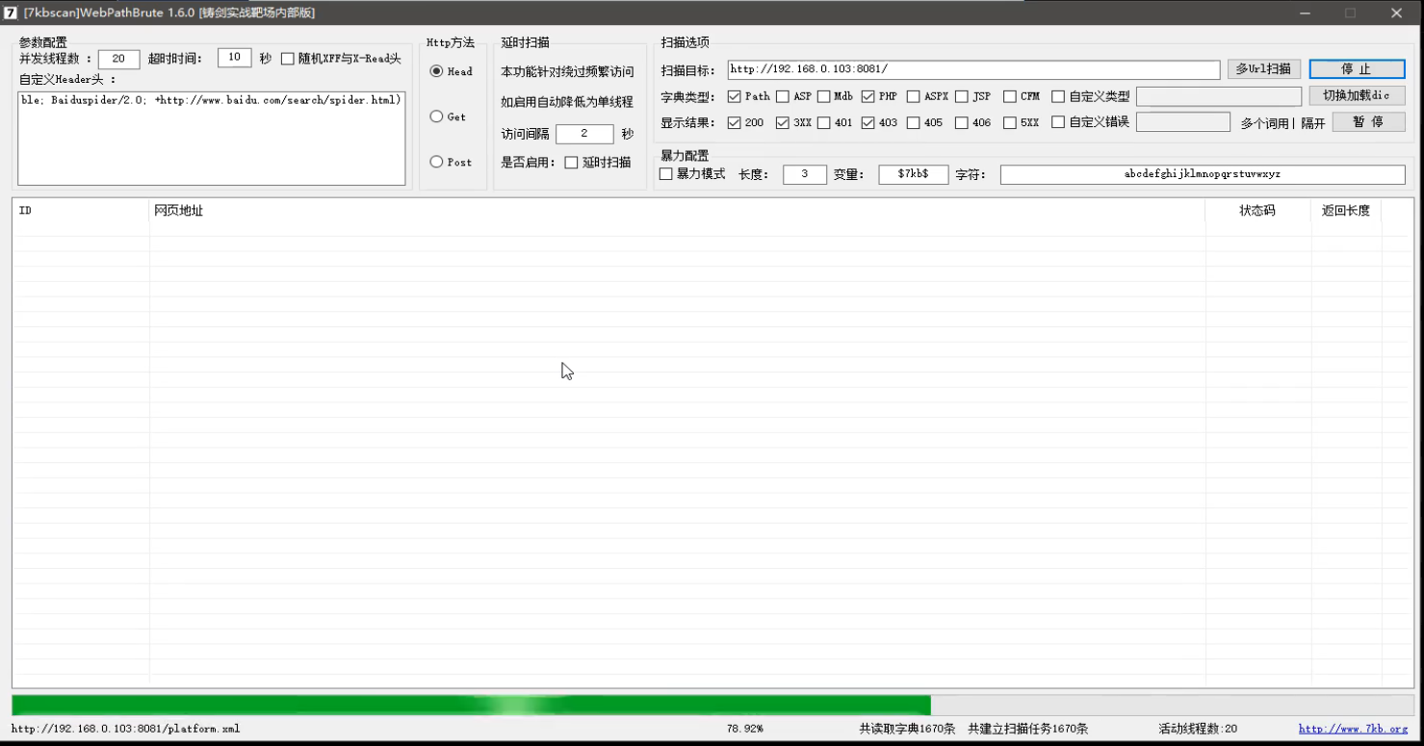
Task: Check the CFM dictionary type
Action: tap(1009, 96)
